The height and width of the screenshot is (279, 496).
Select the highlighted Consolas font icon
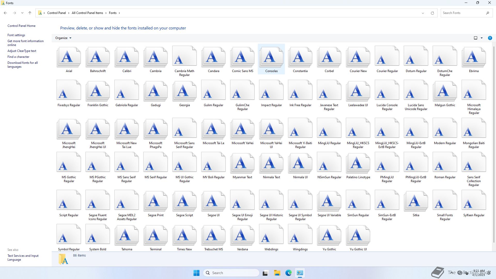coord(271,57)
